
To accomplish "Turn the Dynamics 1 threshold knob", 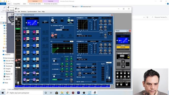I will pyautogui.click(x=101, y=21).
